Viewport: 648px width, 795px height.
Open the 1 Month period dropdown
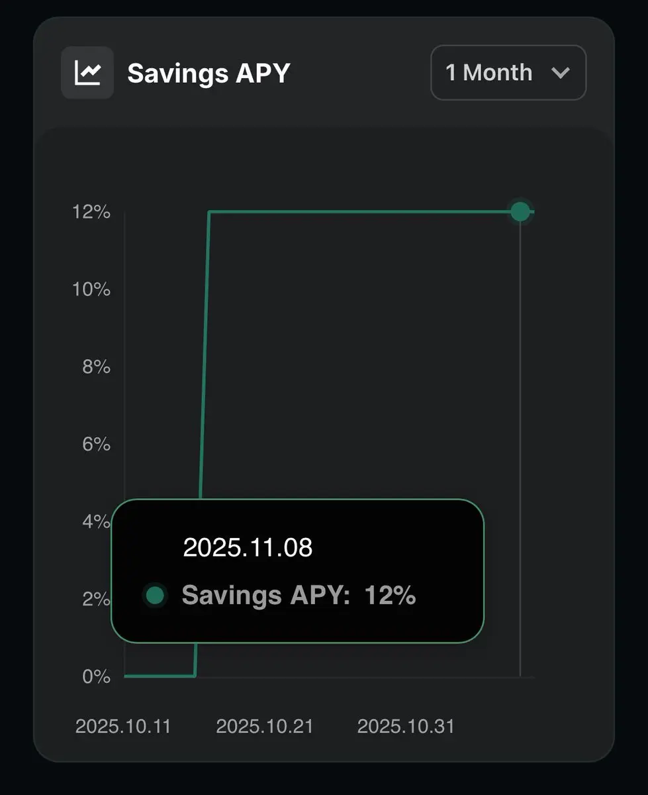[x=508, y=73]
